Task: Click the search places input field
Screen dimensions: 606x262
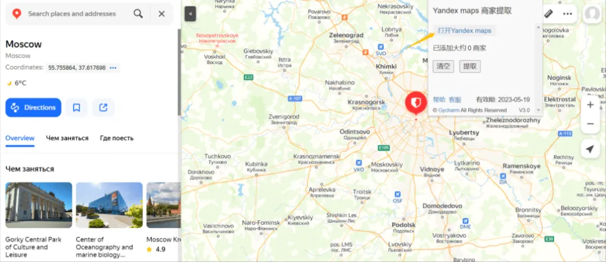Action: 77,14
